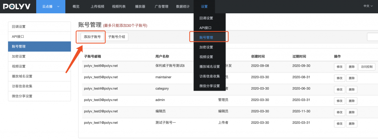Select email polyv_test1@polyv.net

[x=101, y=122]
